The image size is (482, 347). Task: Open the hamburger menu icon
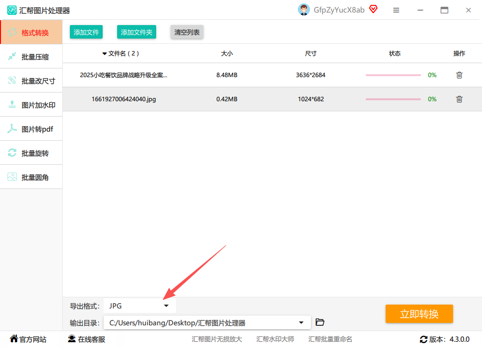tap(396, 10)
